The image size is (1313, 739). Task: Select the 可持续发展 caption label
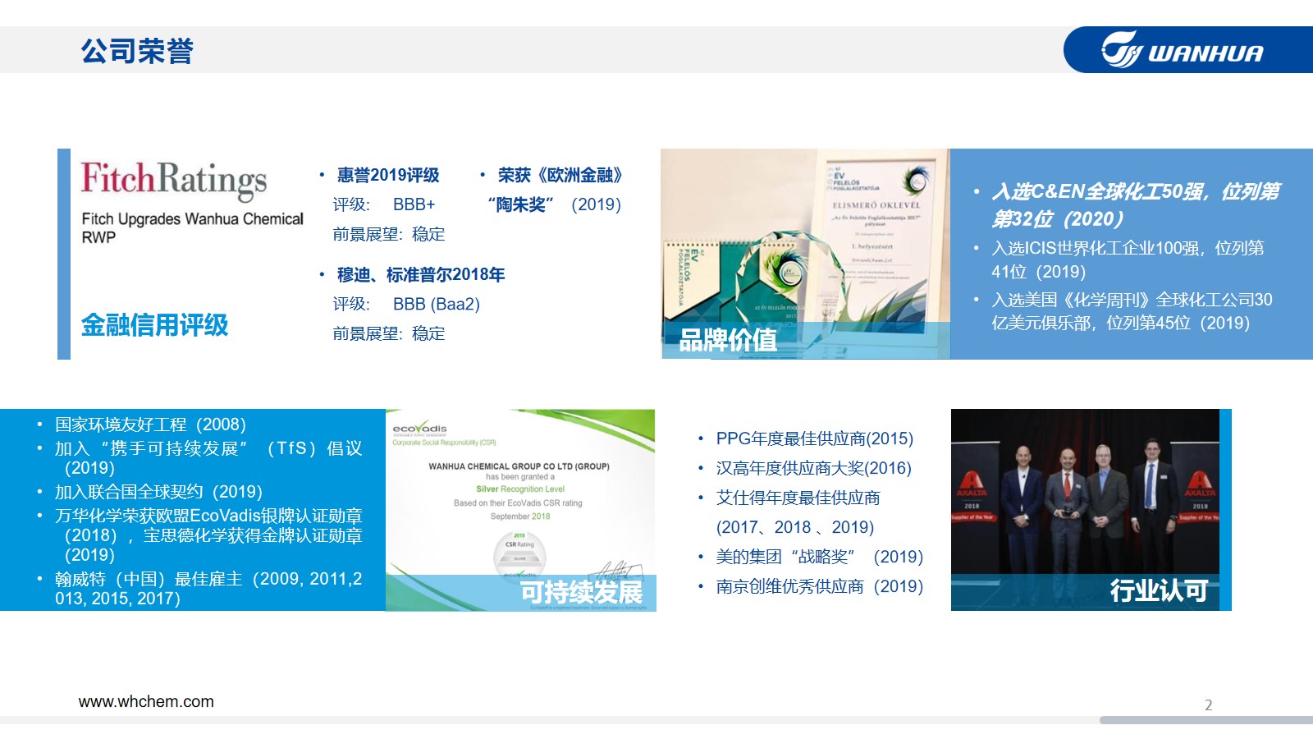click(x=581, y=592)
